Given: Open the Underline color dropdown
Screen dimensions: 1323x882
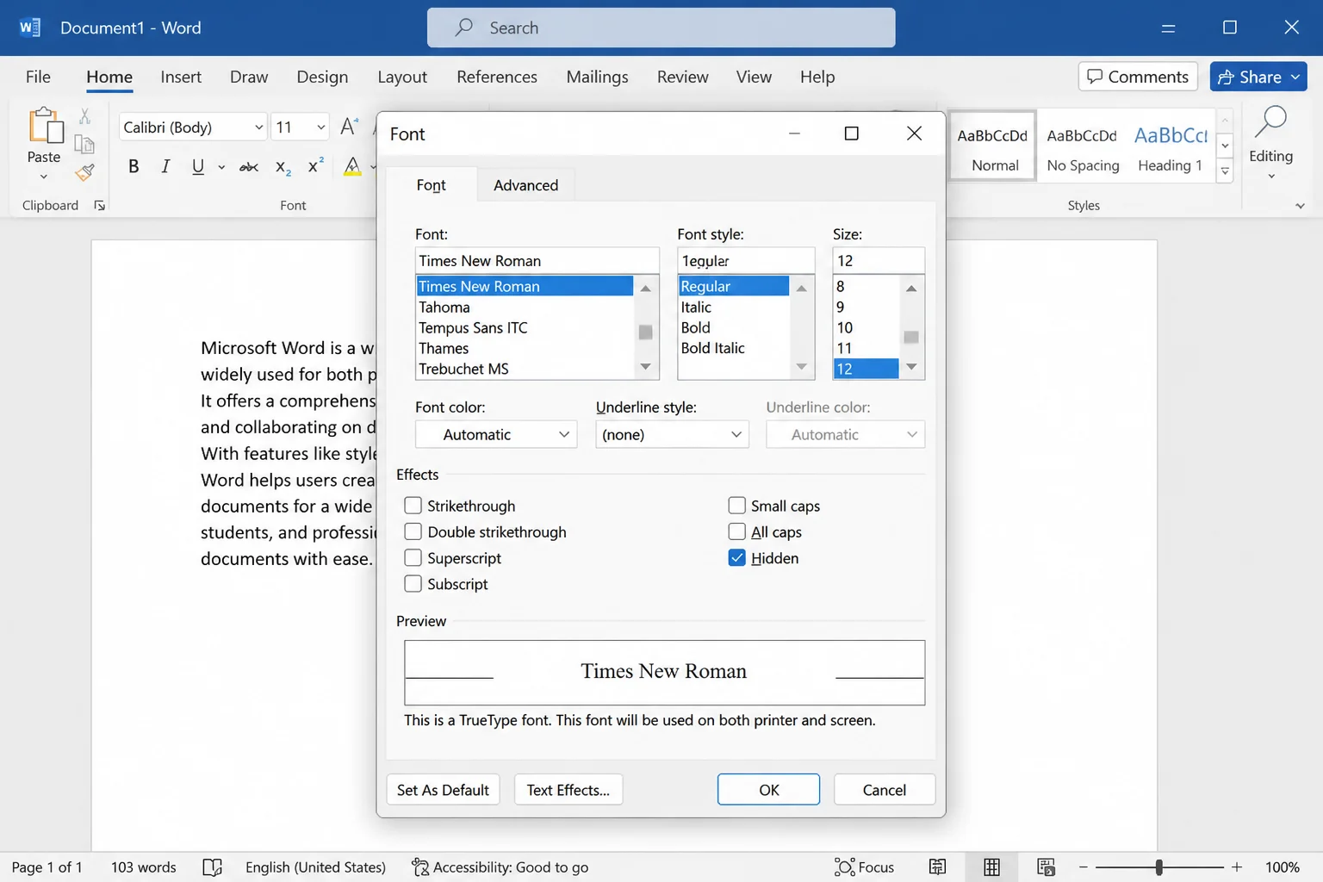Looking at the screenshot, I should 845,434.
